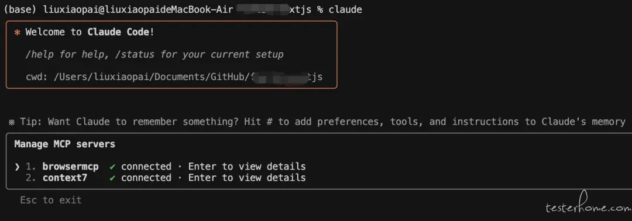Click the green checkmark beside browsermcp
The height and width of the screenshot is (221, 632).
[x=112, y=167]
